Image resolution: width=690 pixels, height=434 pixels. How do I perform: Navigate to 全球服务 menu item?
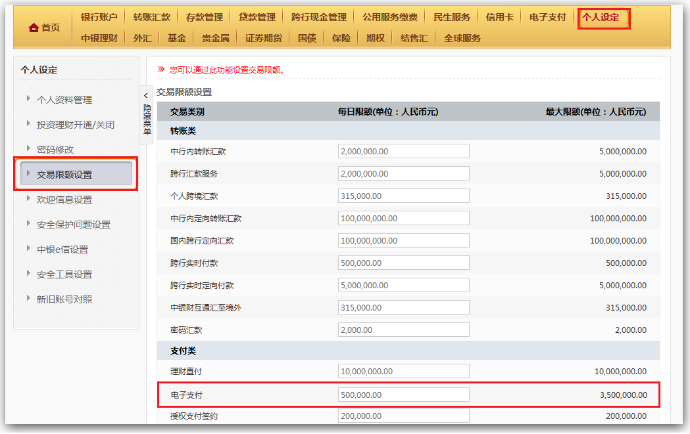click(462, 38)
